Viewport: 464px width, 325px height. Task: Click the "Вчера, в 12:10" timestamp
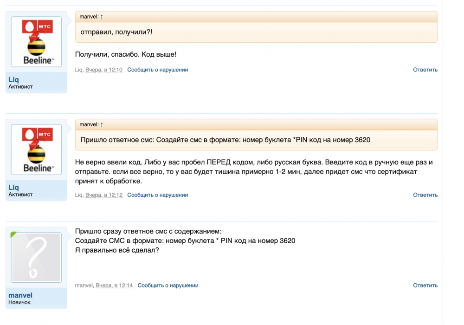(x=104, y=70)
